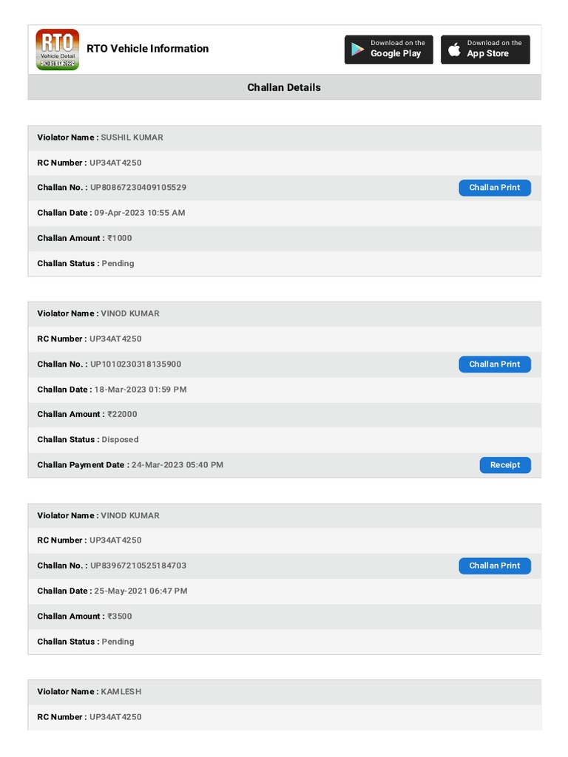Click the RTO Vehicle Detail app logo
This screenshot has width=568, height=757.
click(57, 50)
